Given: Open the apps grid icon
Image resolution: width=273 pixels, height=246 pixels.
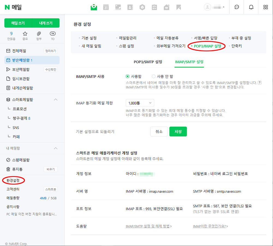Looking at the screenshot, I should [266, 7].
